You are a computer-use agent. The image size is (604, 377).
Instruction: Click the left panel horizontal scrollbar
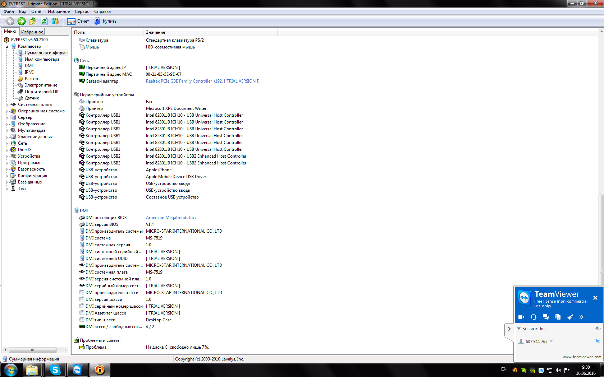(32, 350)
